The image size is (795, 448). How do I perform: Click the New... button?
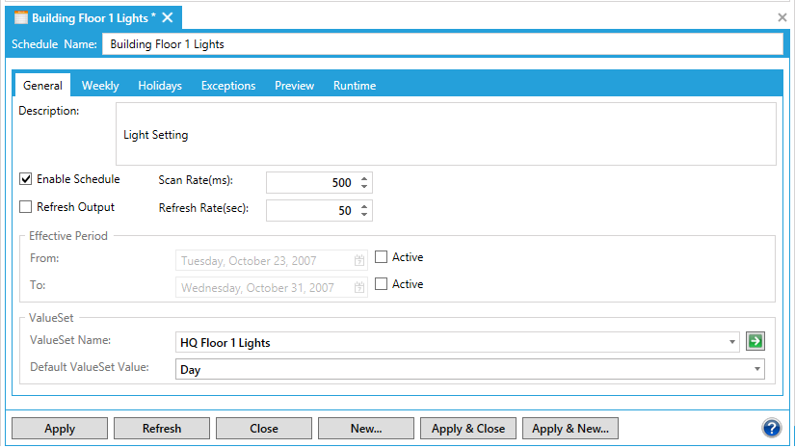pyautogui.click(x=365, y=429)
